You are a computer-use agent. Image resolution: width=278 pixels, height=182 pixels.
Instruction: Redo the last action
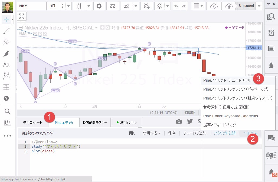(184, 6)
